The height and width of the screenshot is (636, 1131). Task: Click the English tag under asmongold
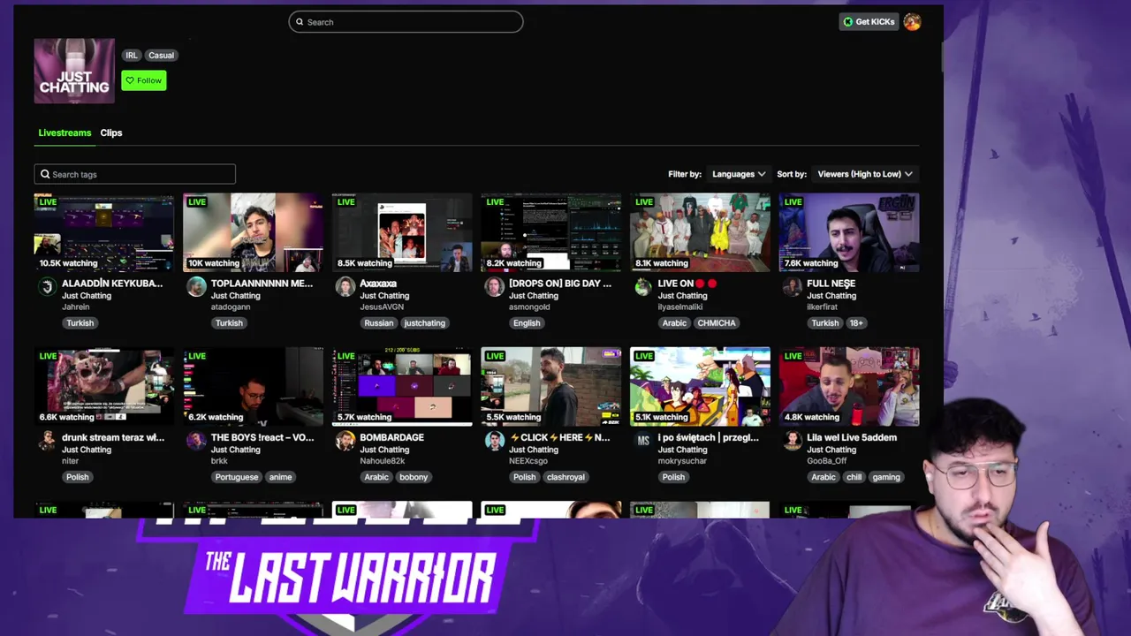coord(527,323)
